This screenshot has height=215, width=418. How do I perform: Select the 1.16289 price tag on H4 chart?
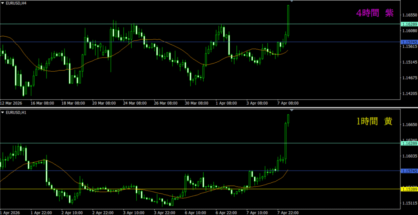[409, 24]
